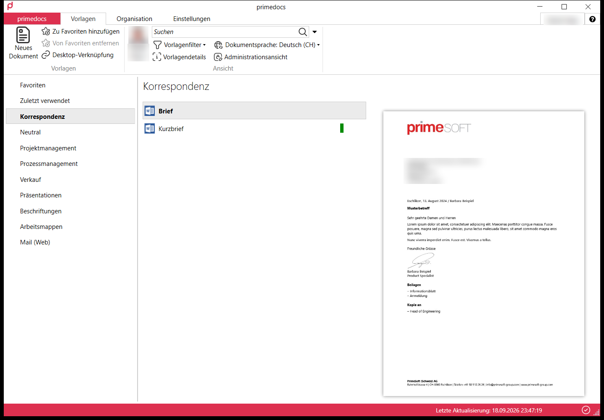Open Dokumentsprache Deutsch (CH) dropdown arrow
The width and height of the screenshot is (604, 420).
[318, 45]
